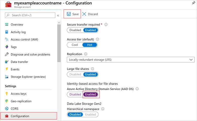Show info for AAD DS setting
Image resolution: width=197 pixels, height=121 pixels.
pos(137,89)
